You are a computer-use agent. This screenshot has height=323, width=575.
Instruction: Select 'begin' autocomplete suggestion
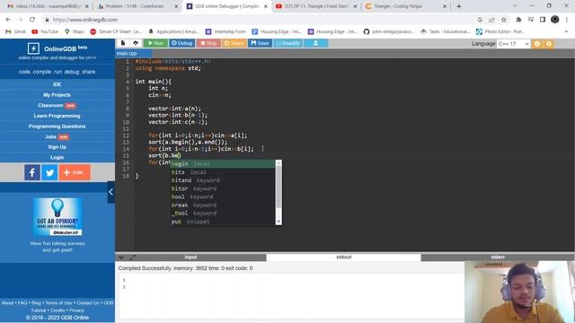coord(223,163)
